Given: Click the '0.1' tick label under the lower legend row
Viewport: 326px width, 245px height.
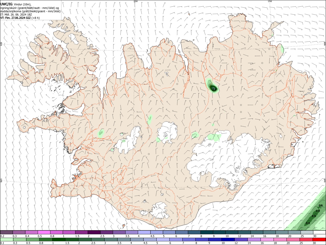Looking at the screenshot, I should 2,243.
